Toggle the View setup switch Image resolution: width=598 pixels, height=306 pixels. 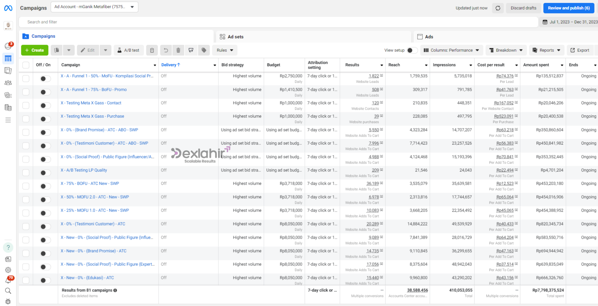(412, 50)
